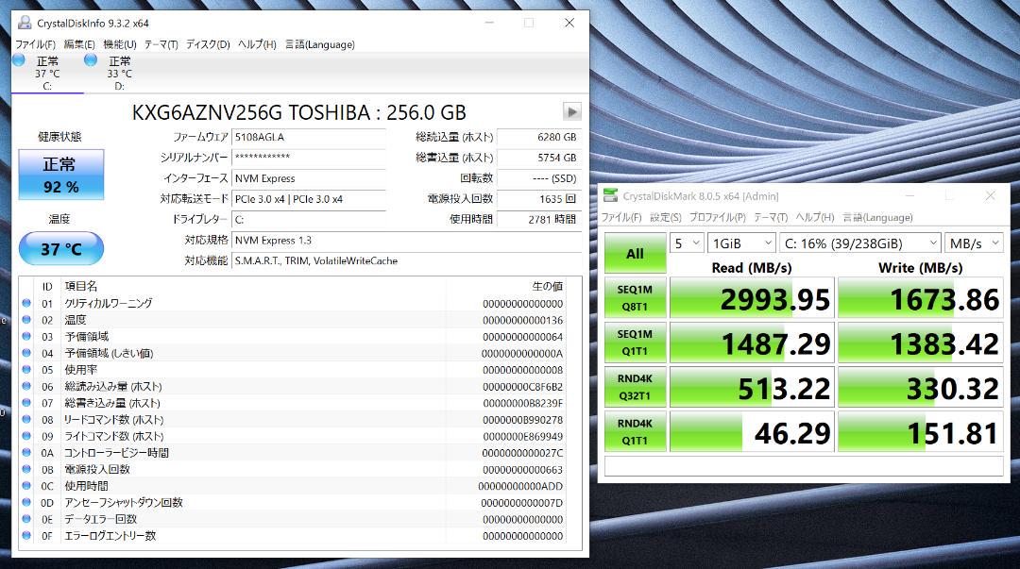The height and width of the screenshot is (569, 1020).
Task: Open ヘルプ(H) menu in CrystalDiskMark
Action: coord(815,217)
